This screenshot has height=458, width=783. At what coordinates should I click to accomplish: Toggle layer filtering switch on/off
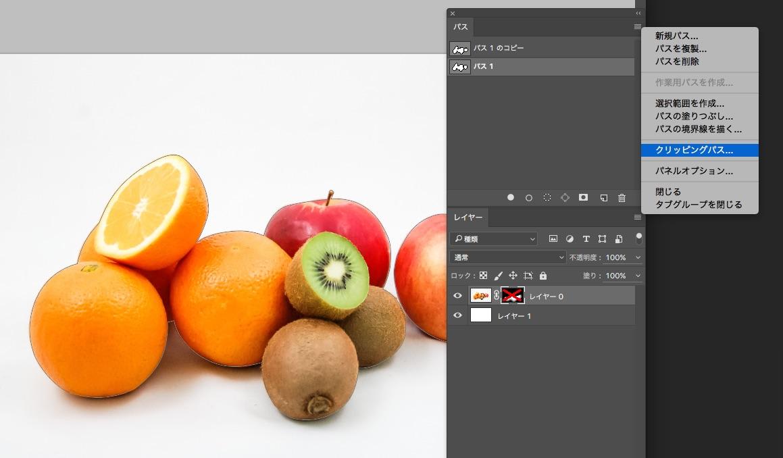pyautogui.click(x=638, y=238)
